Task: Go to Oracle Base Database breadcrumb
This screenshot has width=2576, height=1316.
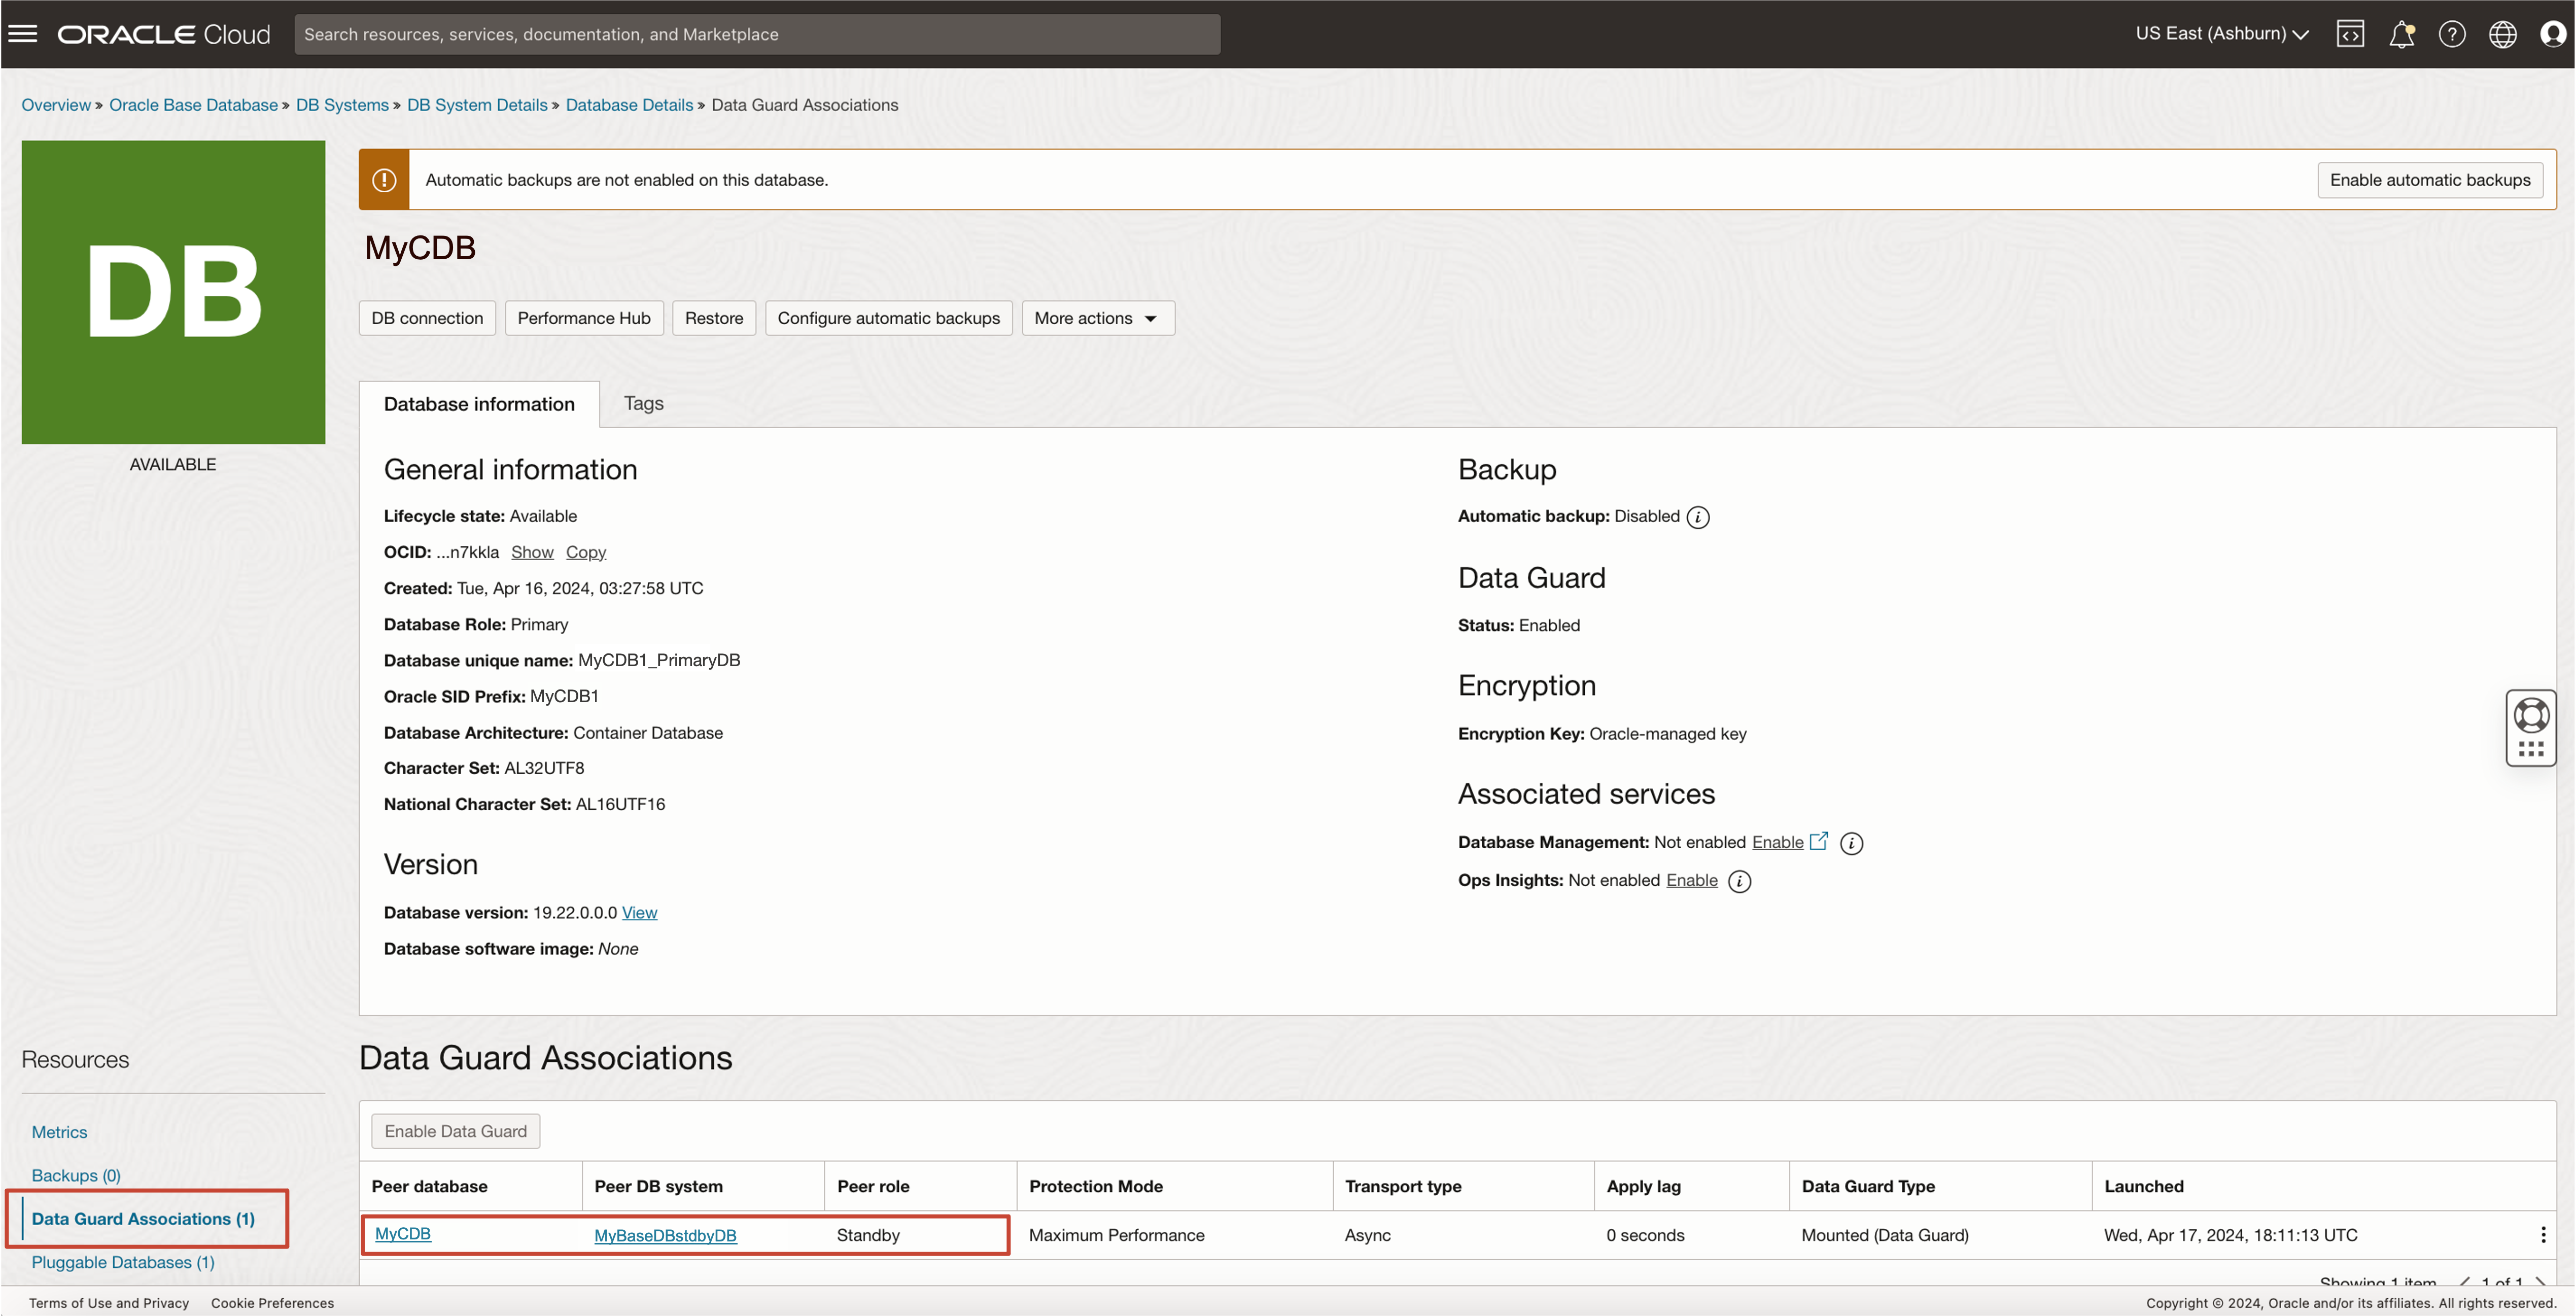Action: pyautogui.click(x=193, y=105)
